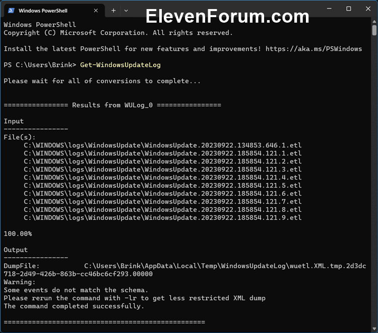Viewport: 378px width, 333px height.
Task: Close the terminal window
Action: (368, 9)
